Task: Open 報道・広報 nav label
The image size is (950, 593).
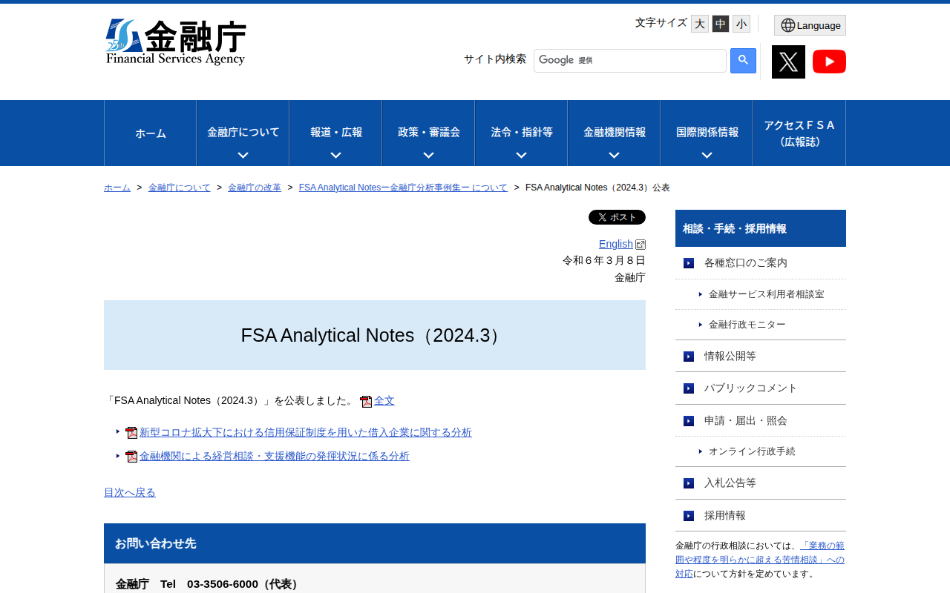Action: click(x=336, y=132)
